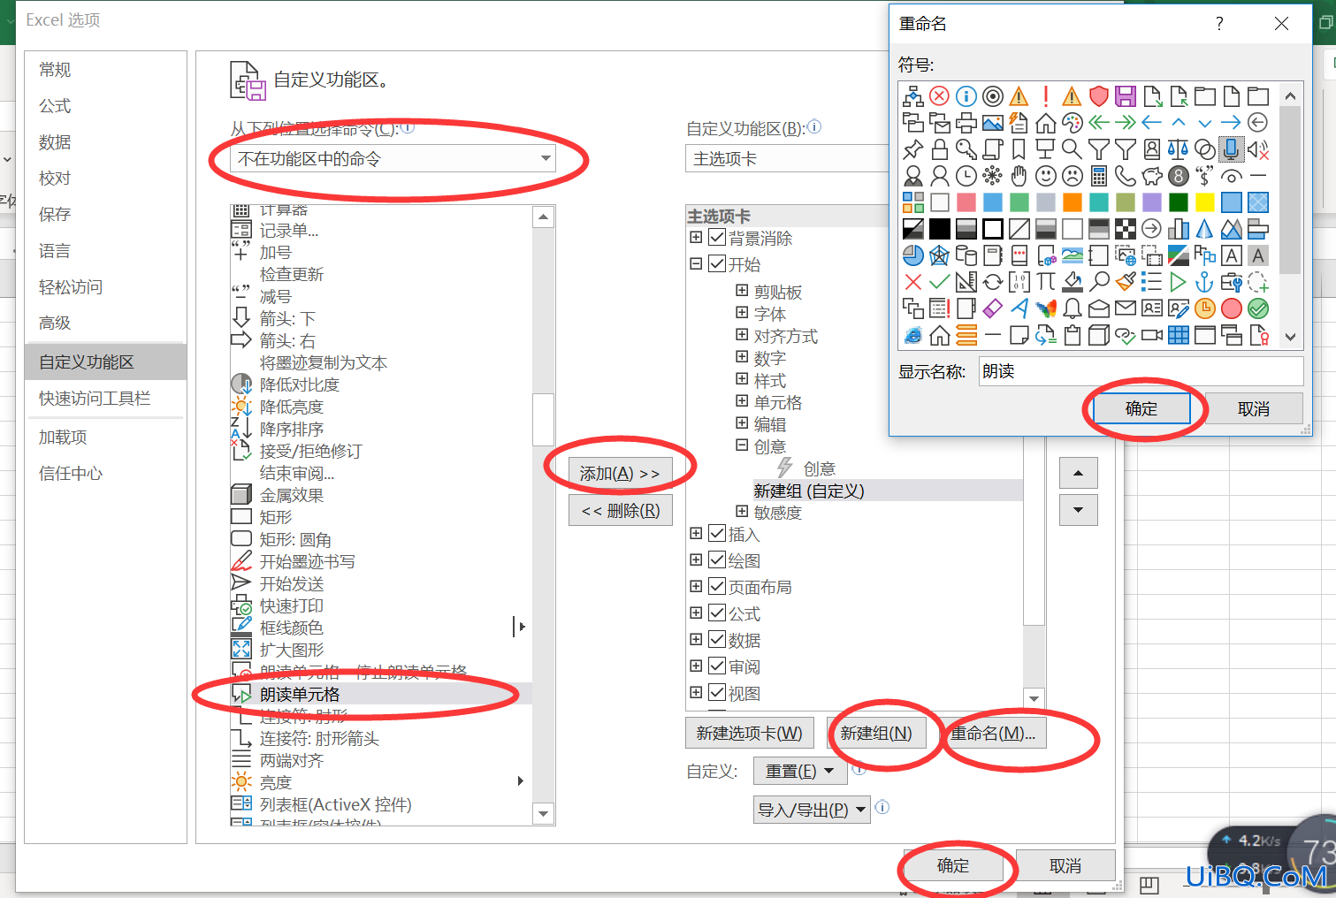Open the 主选项卡 dropdown
Image resolution: width=1336 pixels, height=898 pixels.
click(787, 159)
